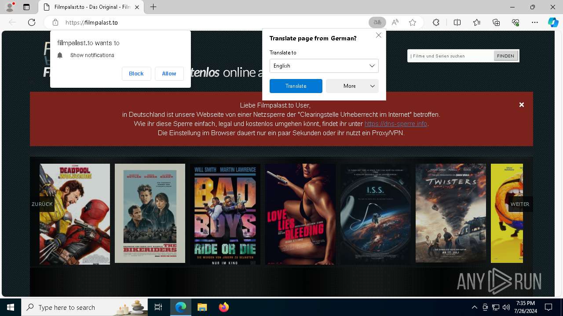Open The Bikeriders movie poster

click(150, 213)
